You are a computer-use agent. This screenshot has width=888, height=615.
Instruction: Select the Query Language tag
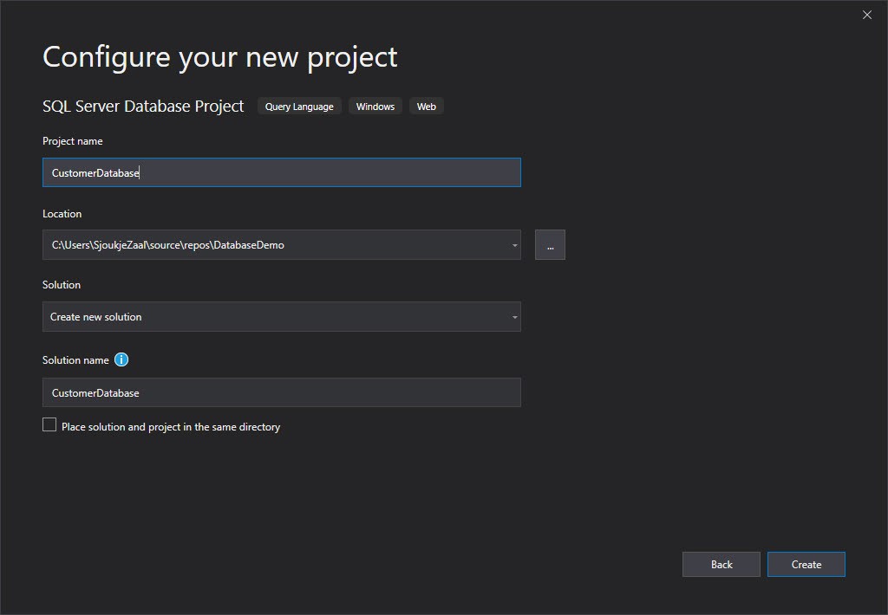click(299, 106)
